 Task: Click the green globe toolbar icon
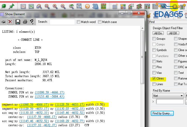click(x=4, y=6)
